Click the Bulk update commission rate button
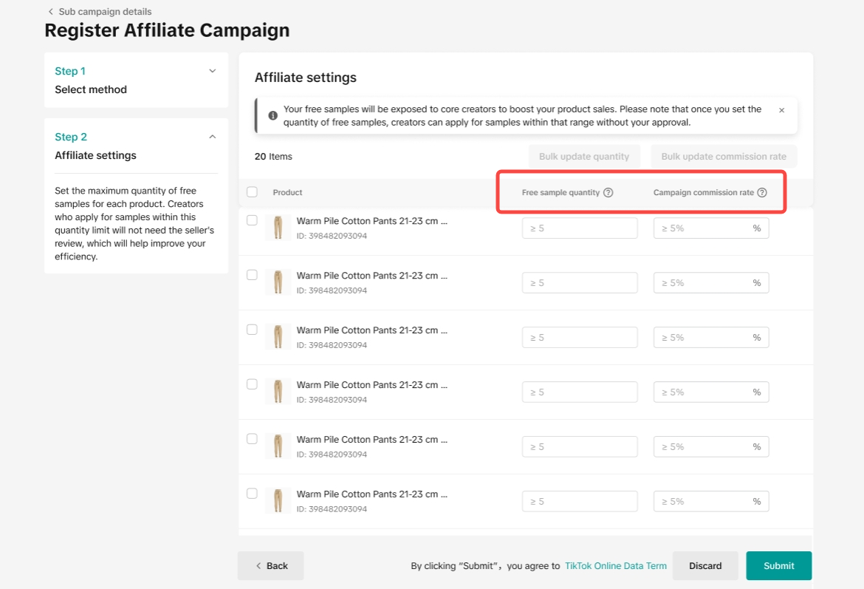Viewport: 864px width, 589px height. coord(724,157)
